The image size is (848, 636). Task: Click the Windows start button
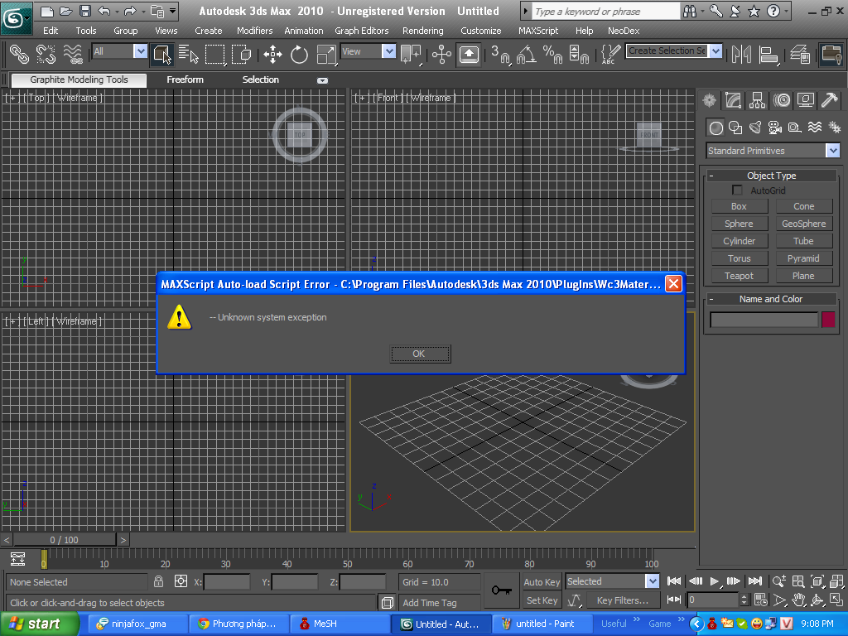coord(38,624)
